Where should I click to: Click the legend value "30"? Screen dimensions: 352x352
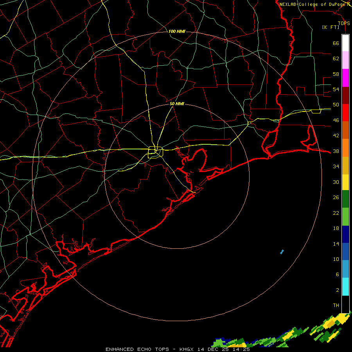[x=336, y=182]
